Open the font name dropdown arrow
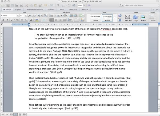This screenshot has width=160, height=116. click(x=18, y=16)
